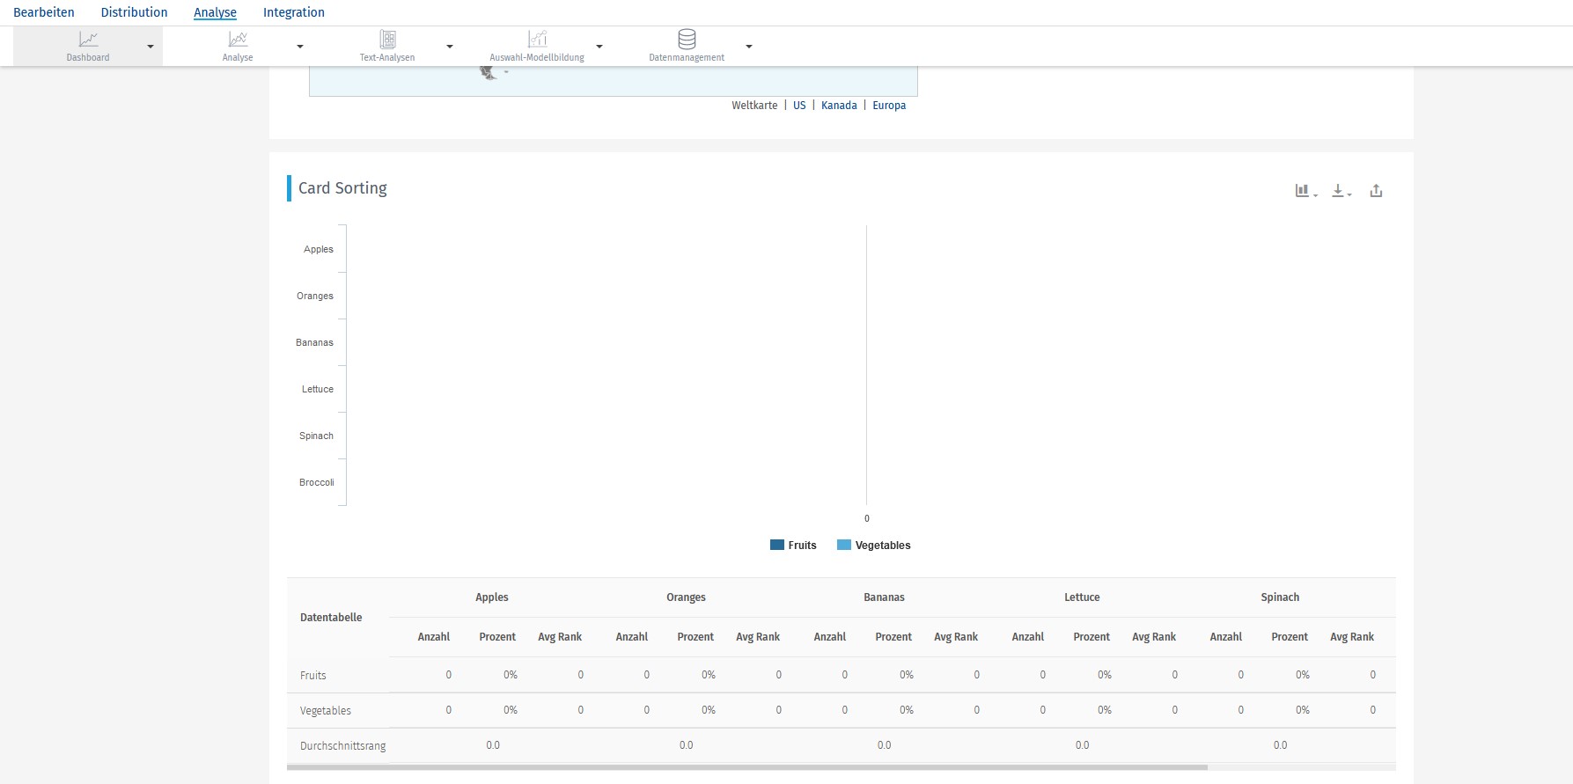The image size is (1573, 784).
Task: Select the Auswahl-Modellbildung toolbar icon
Action: point(537,40)
